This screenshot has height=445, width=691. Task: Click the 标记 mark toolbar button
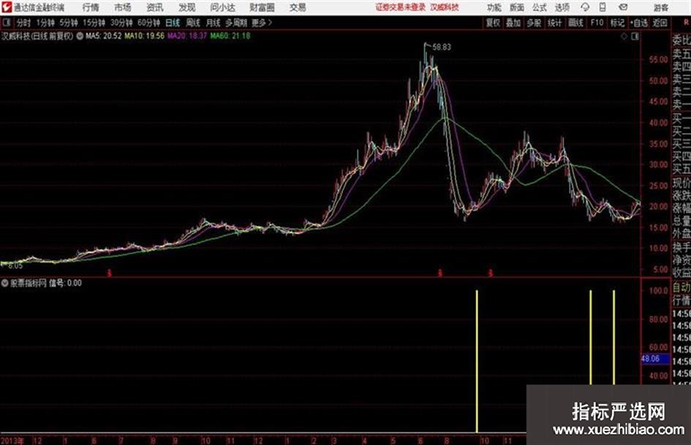tap(617, 23)
